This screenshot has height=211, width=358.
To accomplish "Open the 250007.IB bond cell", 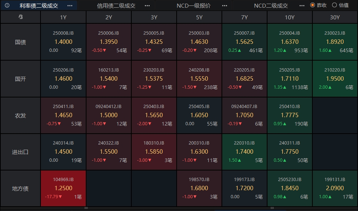I will coord(244,42).
